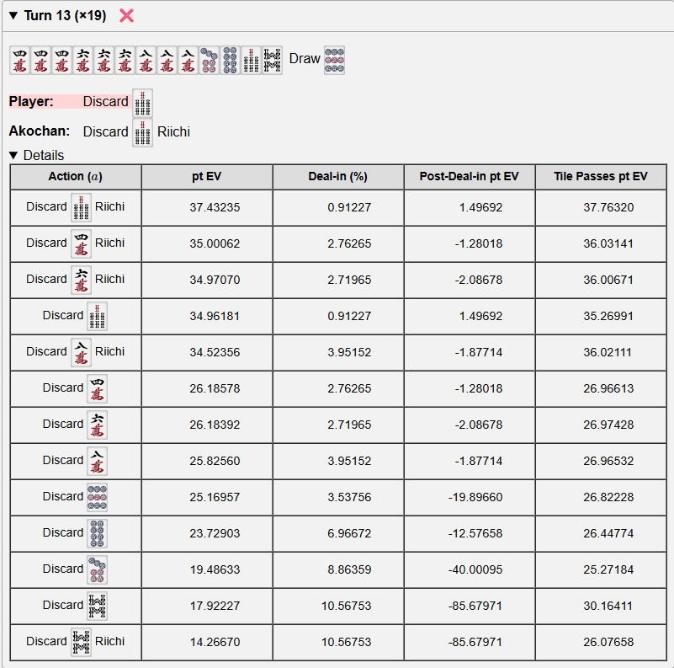Image resolution: width=674 pixels, height=668 pixels.
Task: Click the post-deal-in value -19.89660
Action: pyautogui.click(x=475, y=497)
